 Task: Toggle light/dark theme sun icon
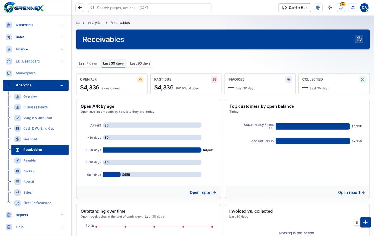point(330,8)
